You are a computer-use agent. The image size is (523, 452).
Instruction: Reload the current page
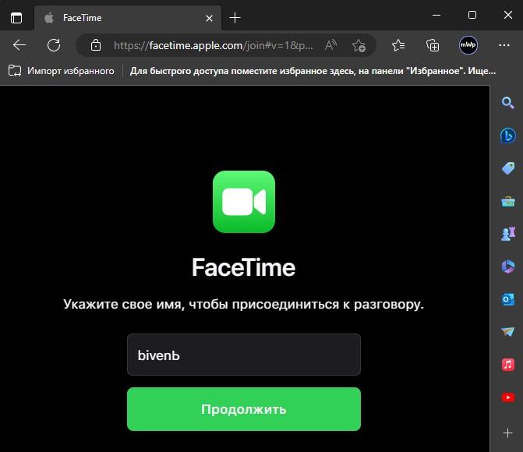54,45
